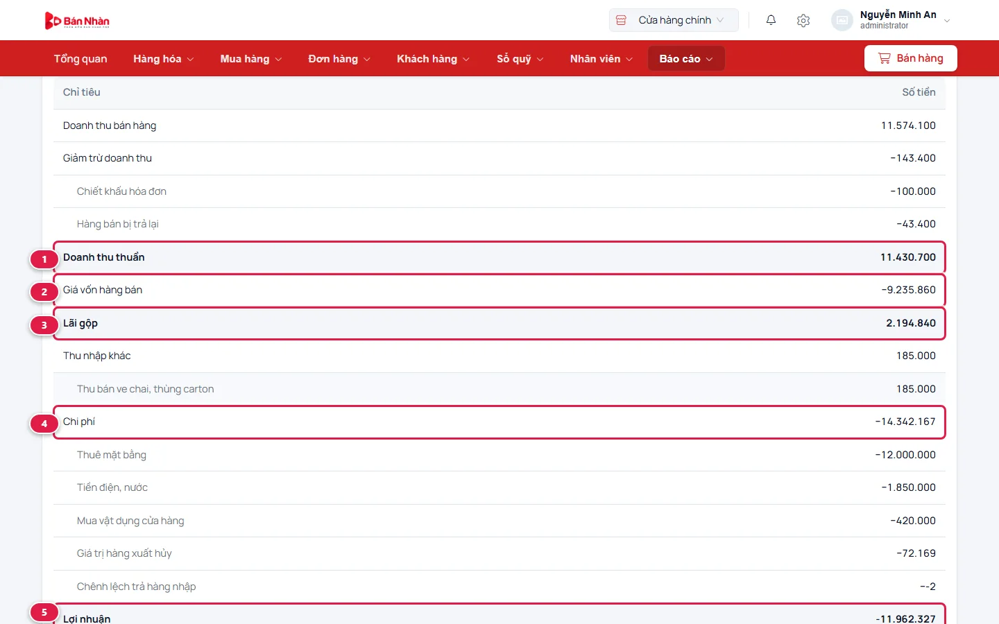Open the settings gear
999x624 pixels.
pyautogui.click(x=803, y=21)
